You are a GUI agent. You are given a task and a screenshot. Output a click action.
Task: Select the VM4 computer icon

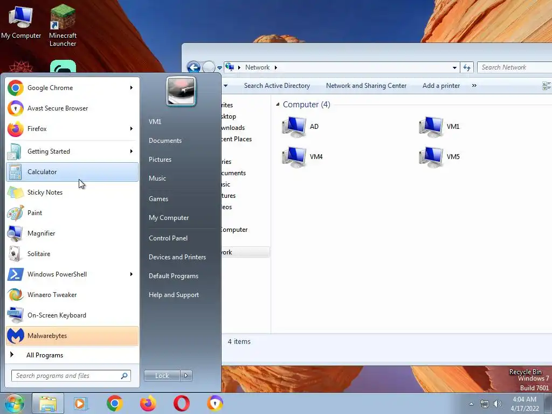tap(302, 157)
